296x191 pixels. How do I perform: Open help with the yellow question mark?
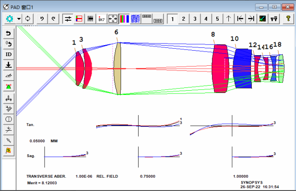click(288, 19)
